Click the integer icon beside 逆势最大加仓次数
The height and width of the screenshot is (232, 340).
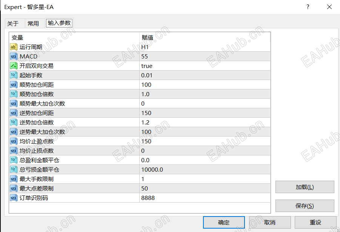(x=14, y=132)
